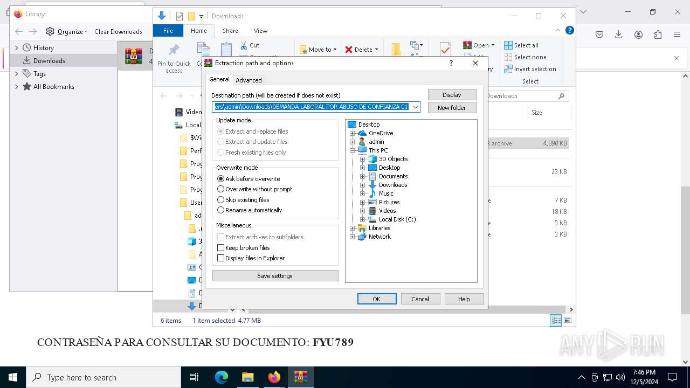Click New folder button
This screenshot has height=388, width=690.
pyautogui.click(x=452, y=108)
